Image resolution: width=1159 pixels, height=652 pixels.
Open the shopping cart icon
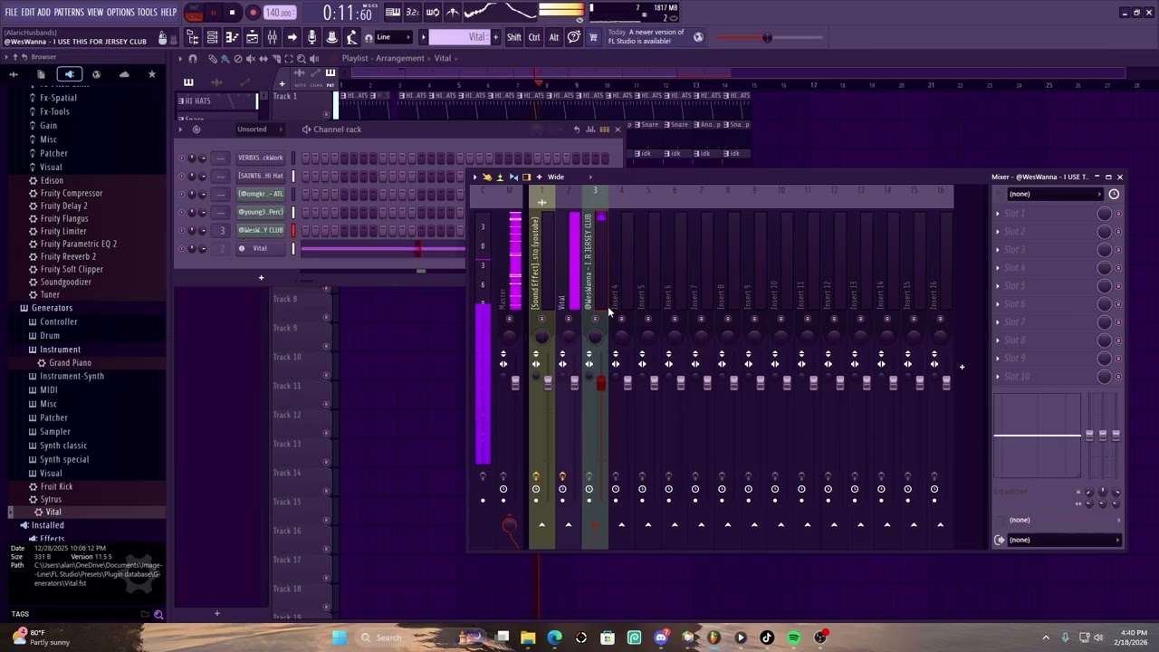click(x=593, y=37)
